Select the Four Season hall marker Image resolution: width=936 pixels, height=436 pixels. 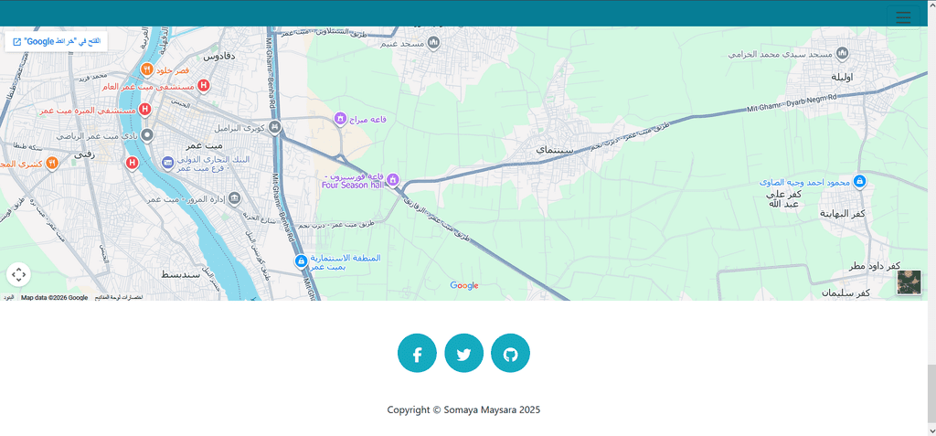click(x=393, y=179)
